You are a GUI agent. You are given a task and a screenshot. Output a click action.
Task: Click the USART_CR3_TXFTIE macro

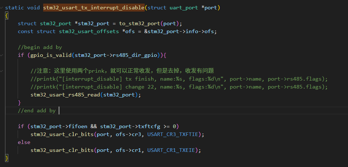coord(173,135)
